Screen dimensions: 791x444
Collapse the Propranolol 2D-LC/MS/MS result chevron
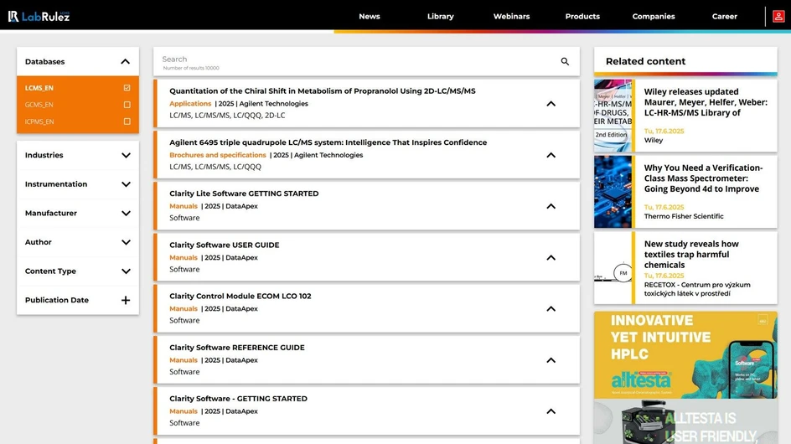(551, 104)
